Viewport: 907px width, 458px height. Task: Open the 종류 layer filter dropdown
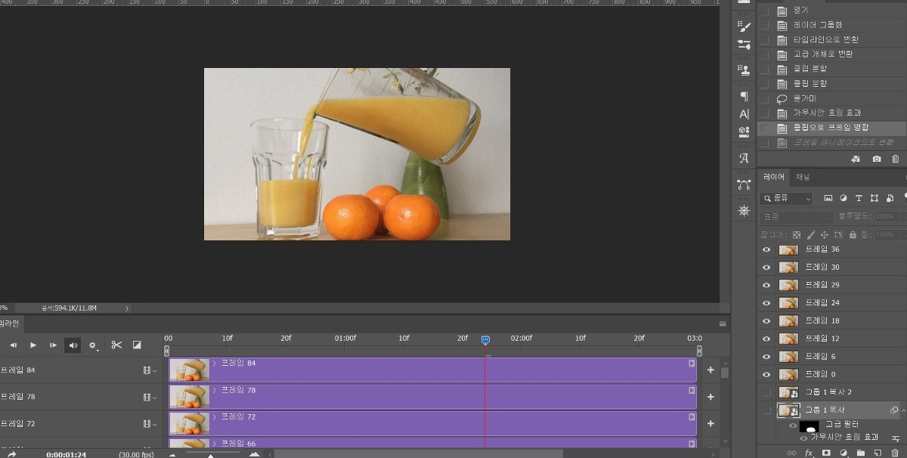pos(786,199)
